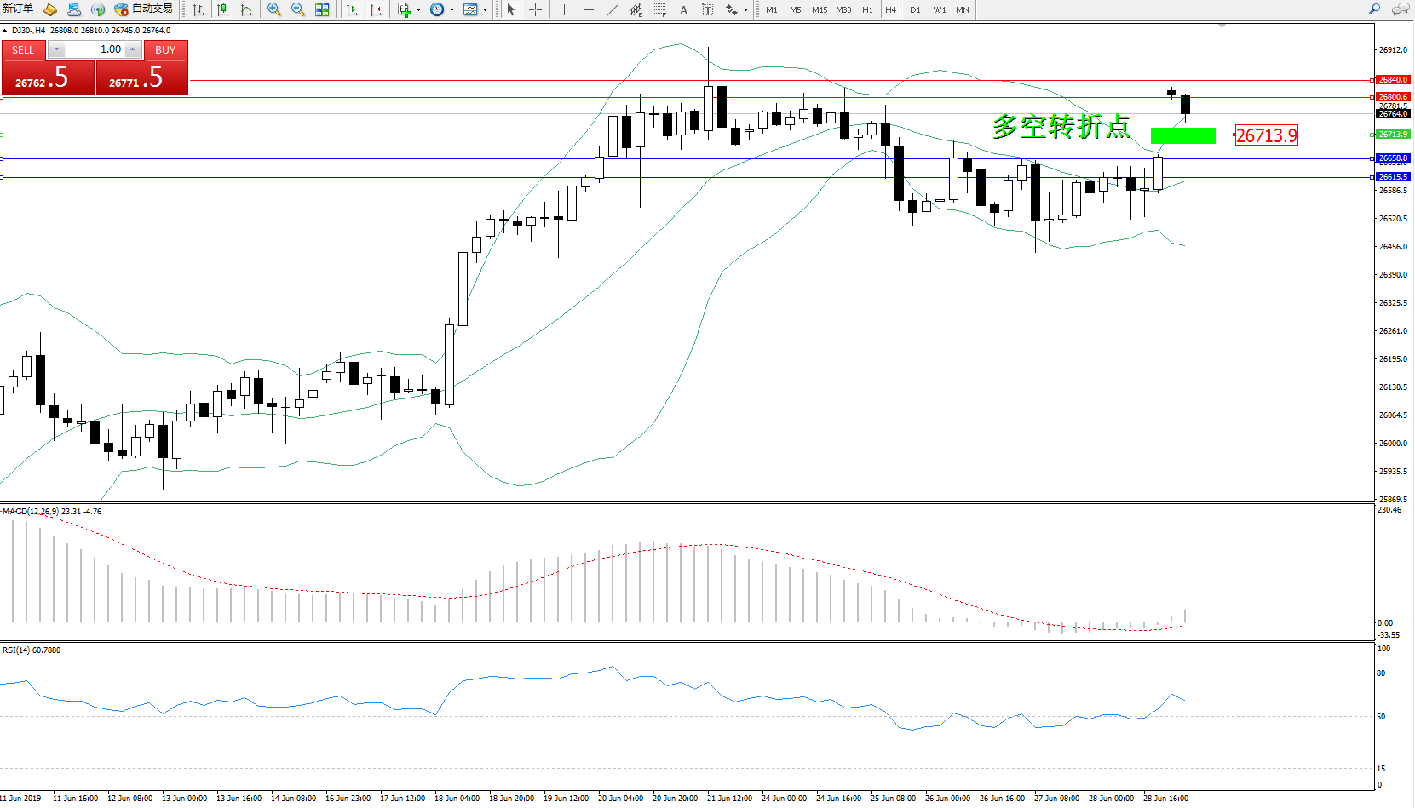
Task: Draw a trendline with the diagonal line tool
Action: pyautogui.click(x=613, y=9)
